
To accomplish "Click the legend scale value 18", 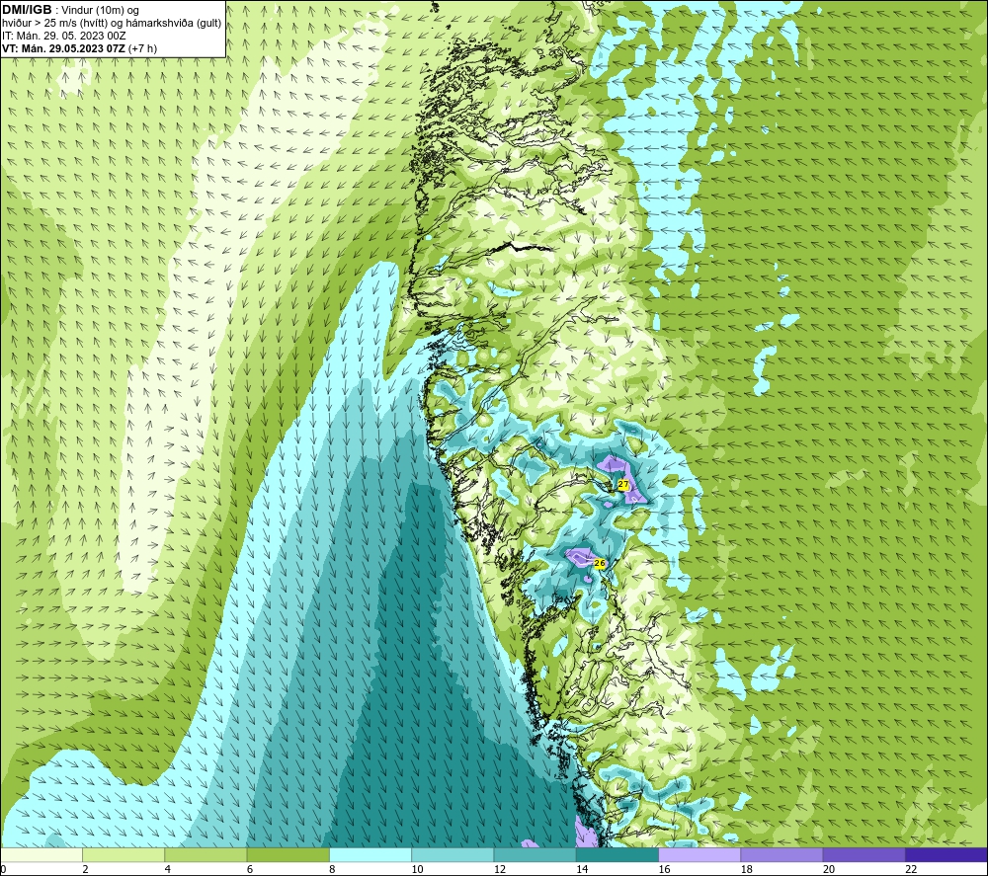I will pyautogui.click(x=747, y=869).
